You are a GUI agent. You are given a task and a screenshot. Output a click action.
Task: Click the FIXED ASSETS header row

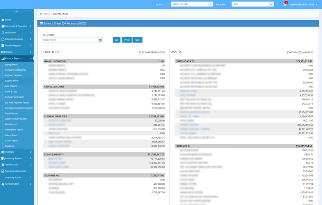pyautogui.click(x=244, y=146)
